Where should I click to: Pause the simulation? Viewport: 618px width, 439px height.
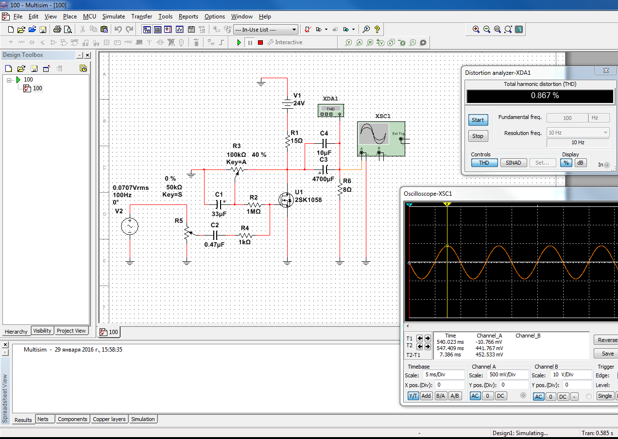click(x=250, y=43)
